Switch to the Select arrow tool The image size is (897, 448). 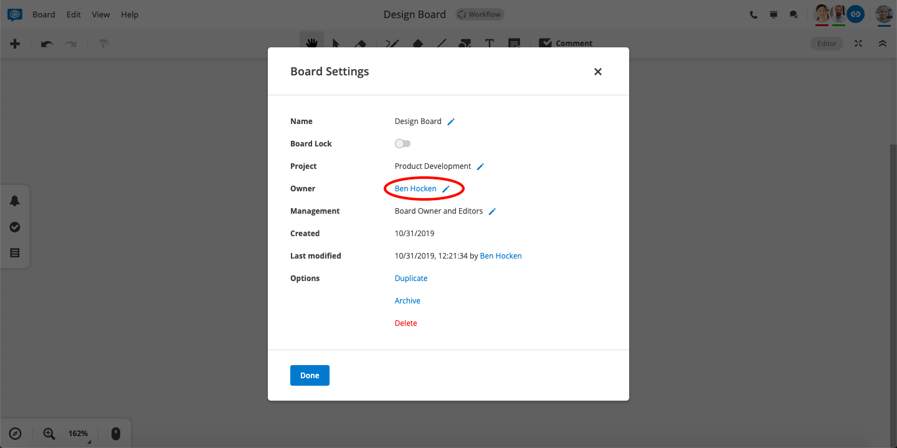click(335, 43)
